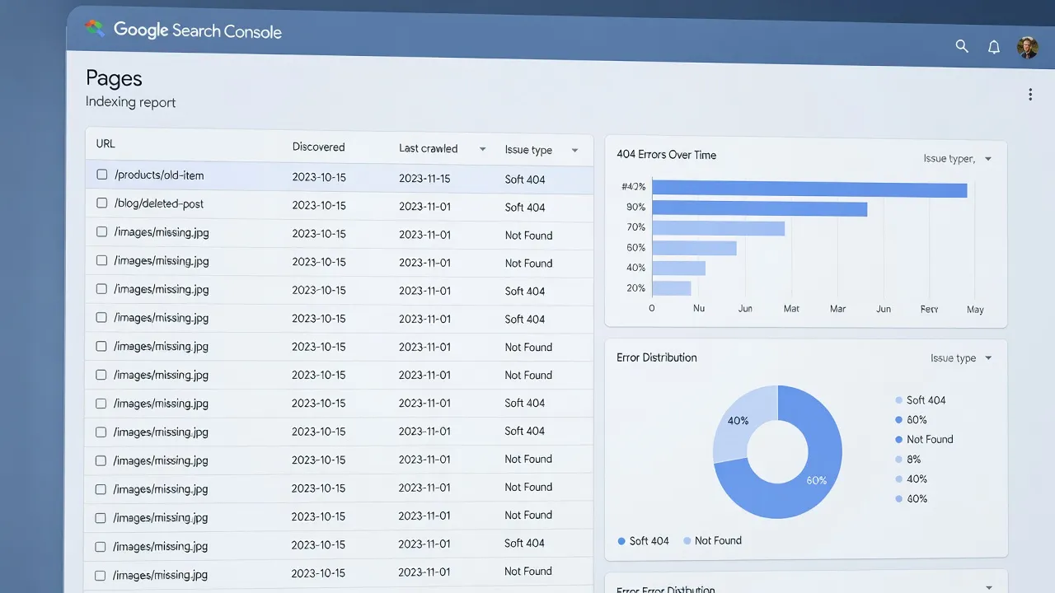The image size is (1055, 593).
Task: Click the May label on the chart axis
Action: [975, 310]
